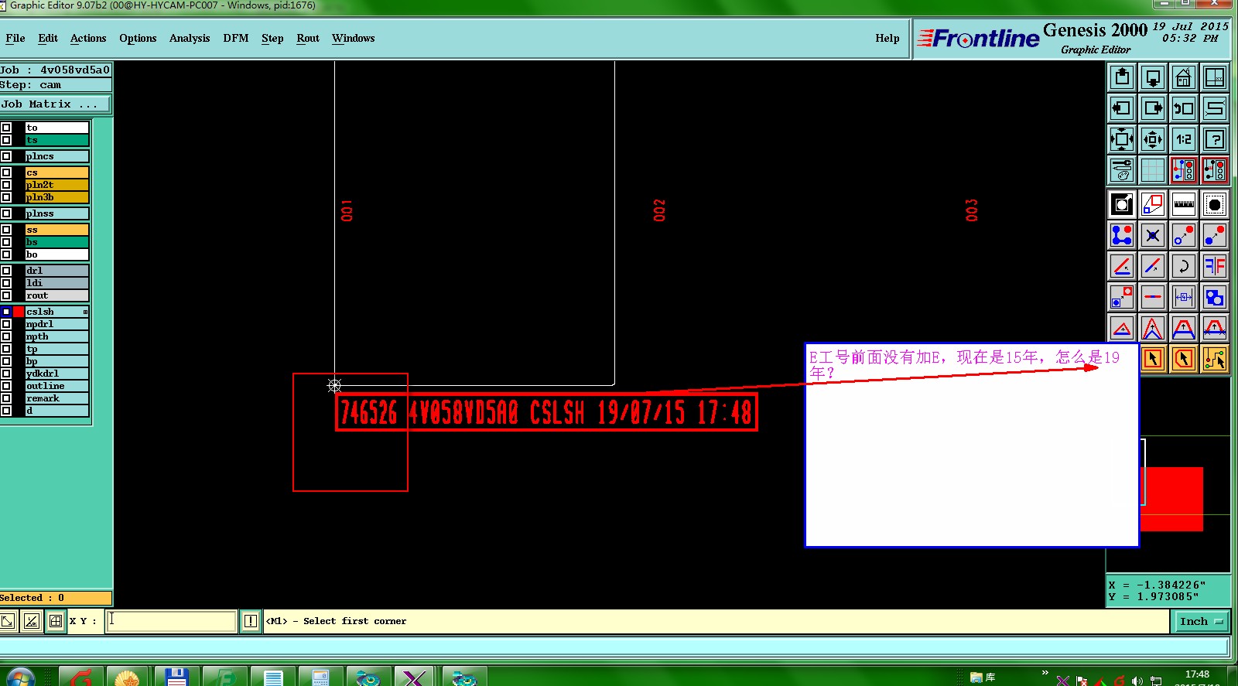1238x686 pixels.
Task: Select the arrow-in-rectangle select tool
Action: coord(1153,359)
